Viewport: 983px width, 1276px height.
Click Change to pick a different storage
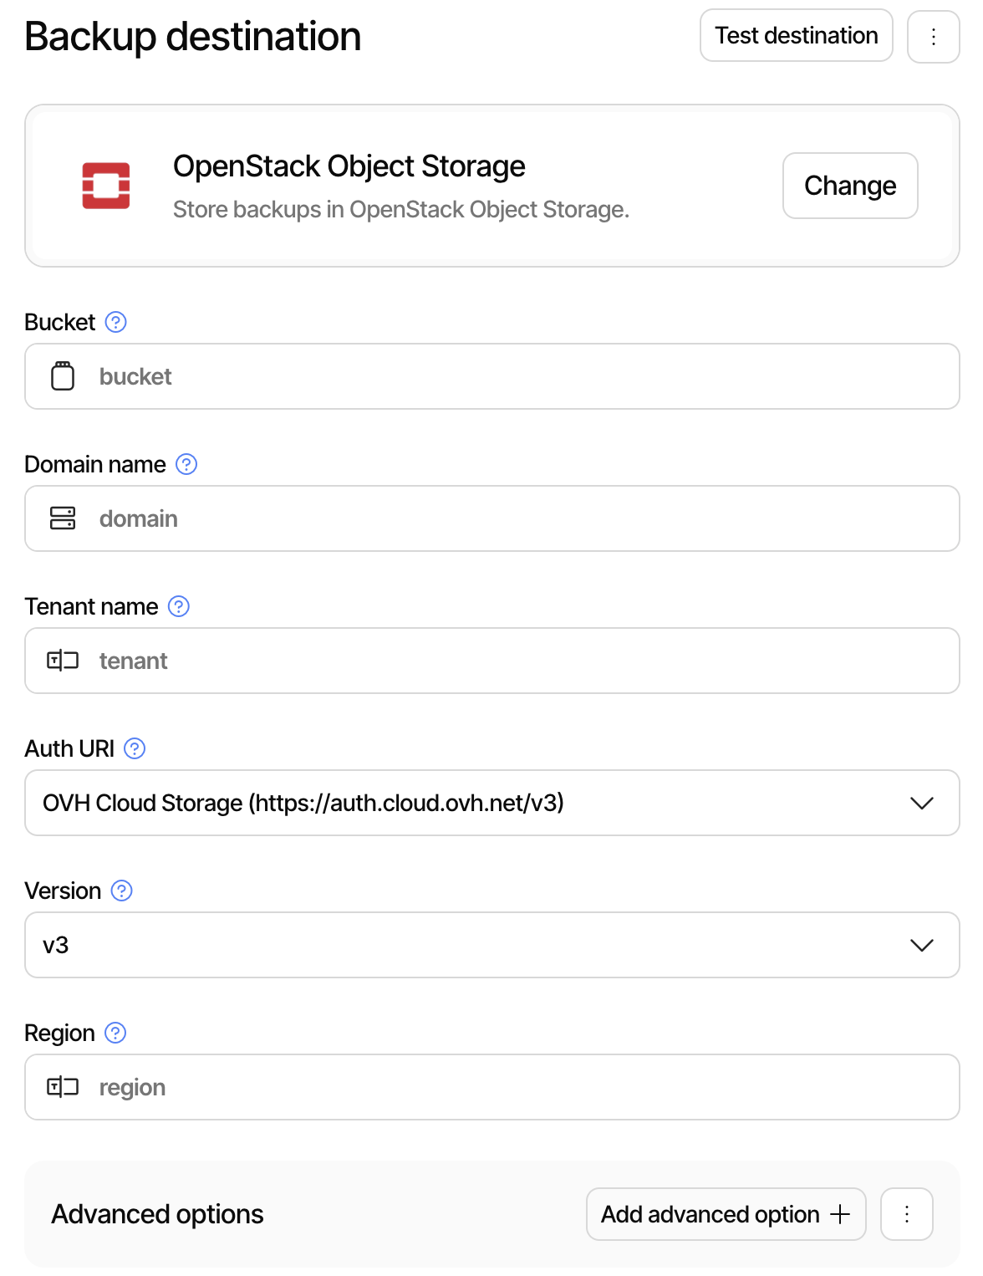click(x=849, y=186)
